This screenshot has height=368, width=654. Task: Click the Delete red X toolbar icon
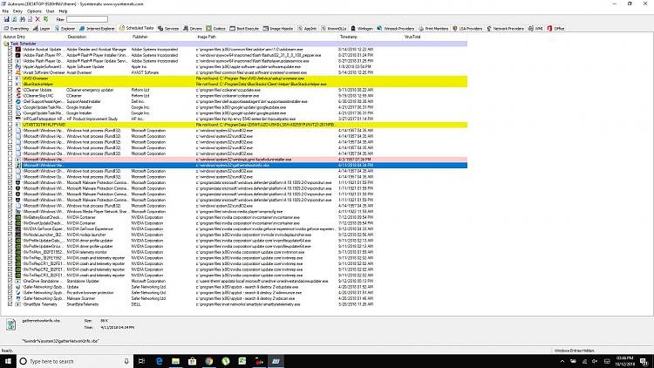pyautogui.click(x=37, y=19)
